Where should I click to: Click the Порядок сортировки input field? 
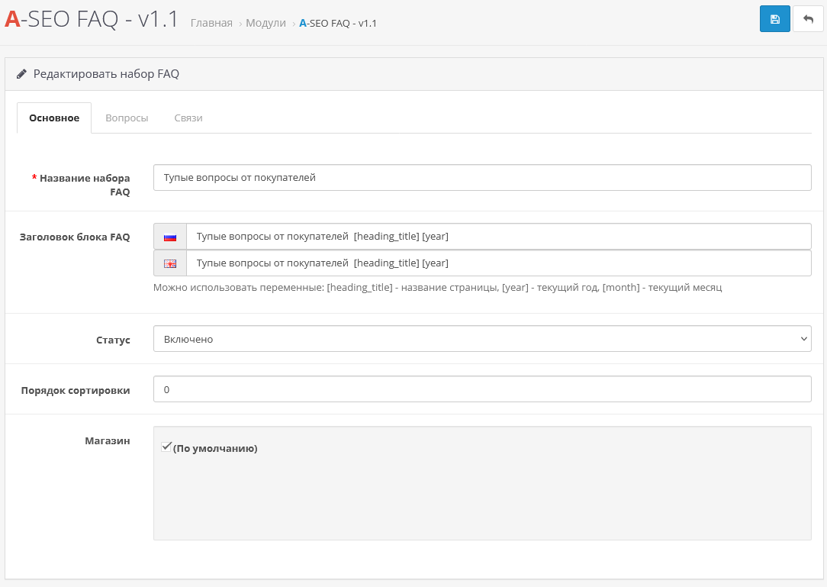pos(481,389)
